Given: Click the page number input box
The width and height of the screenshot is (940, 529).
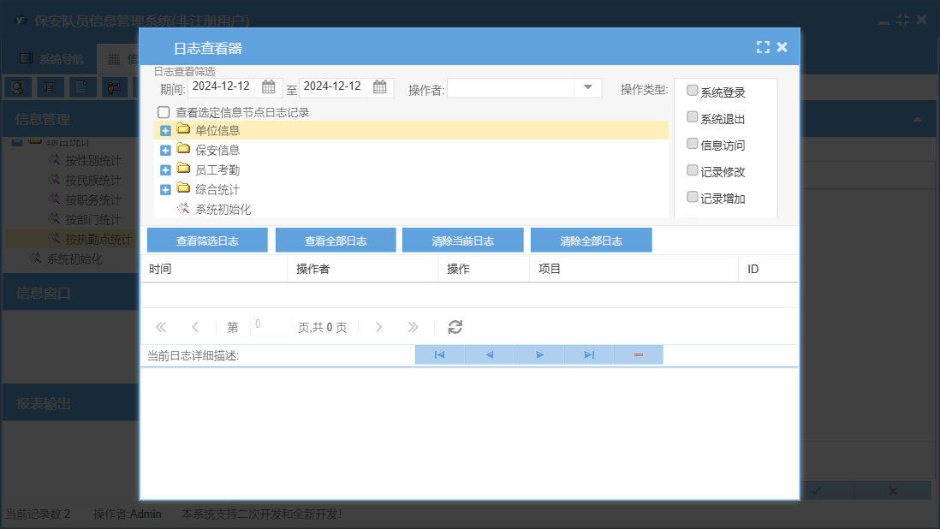Looking at the screenshot, I should pos(271,326).
